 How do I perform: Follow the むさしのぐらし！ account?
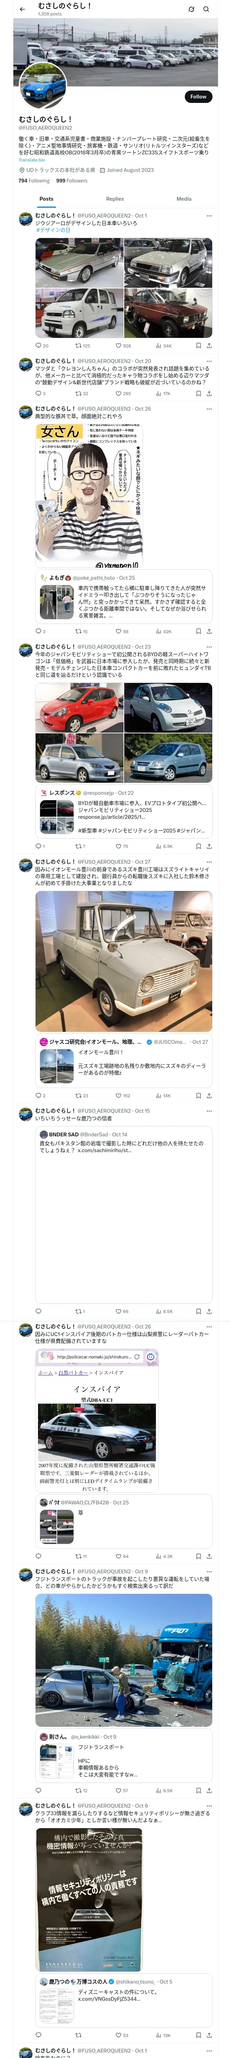coord(198,97)
